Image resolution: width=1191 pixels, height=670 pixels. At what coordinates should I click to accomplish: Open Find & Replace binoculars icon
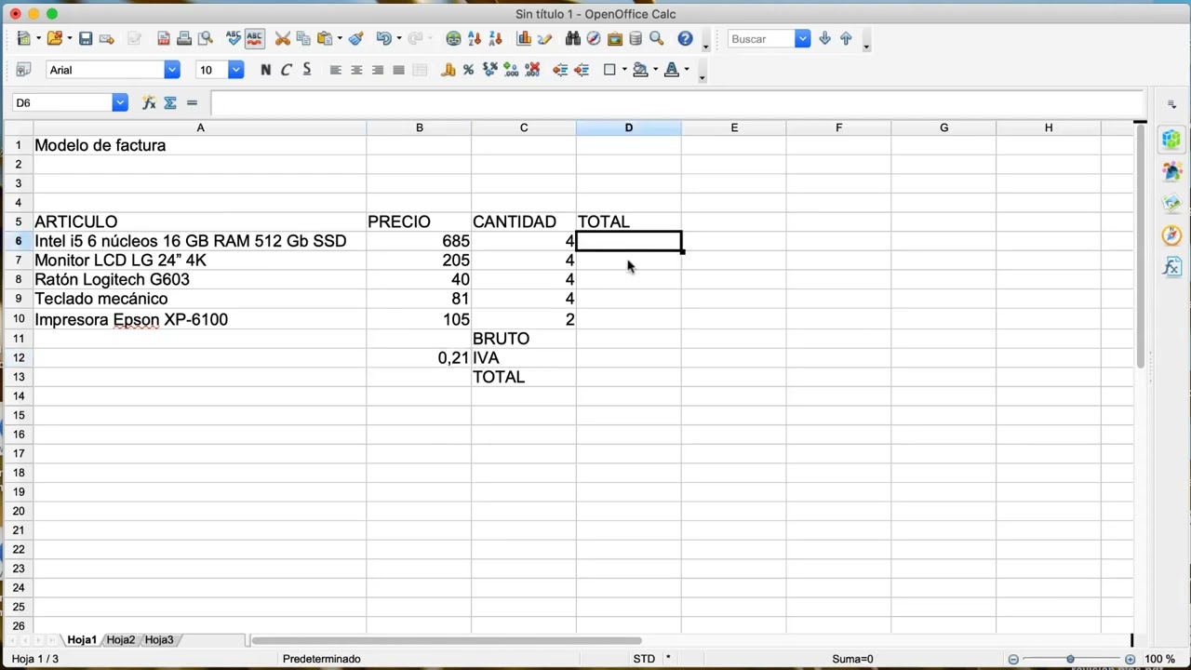click(573, 39)
